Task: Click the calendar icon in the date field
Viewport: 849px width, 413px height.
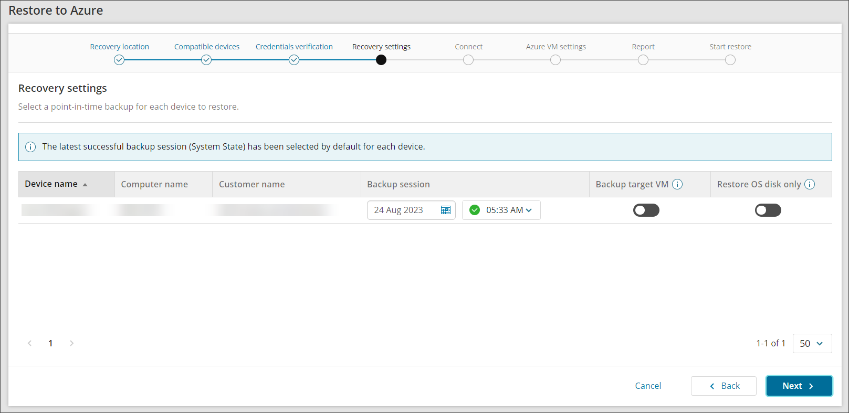Action: [445, 210]
